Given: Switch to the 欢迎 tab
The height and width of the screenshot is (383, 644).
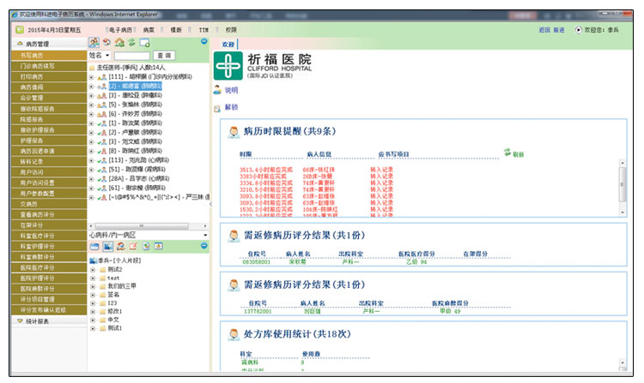Looking at the screenshot, I should click(x=228, y=43).
